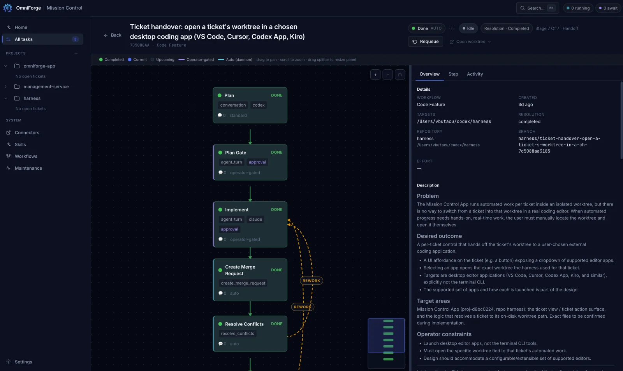The image size is (623, 371).
Task: Open the Open worktree dropdown
Action: pos(470,42)
